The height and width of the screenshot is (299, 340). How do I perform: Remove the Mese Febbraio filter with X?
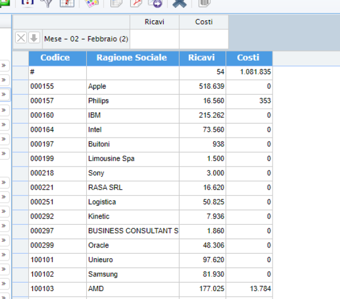tap(20, 38)
